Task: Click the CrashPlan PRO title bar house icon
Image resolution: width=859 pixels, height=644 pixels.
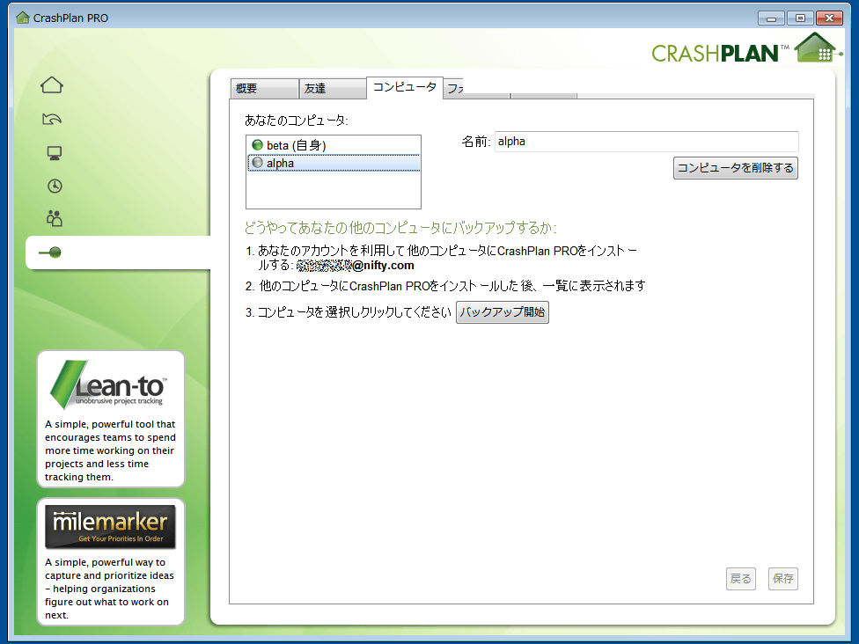Action: [23, 18]
